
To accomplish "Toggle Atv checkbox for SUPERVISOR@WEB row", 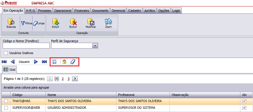I will 244,108.
